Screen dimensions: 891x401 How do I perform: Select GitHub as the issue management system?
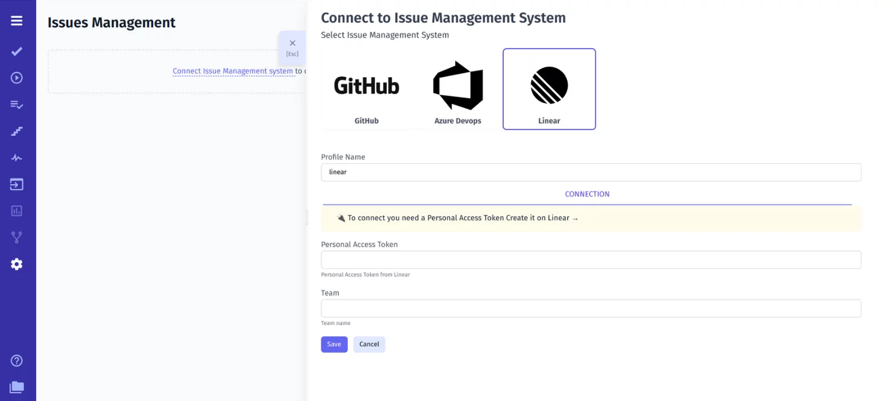tap(366, 89)
